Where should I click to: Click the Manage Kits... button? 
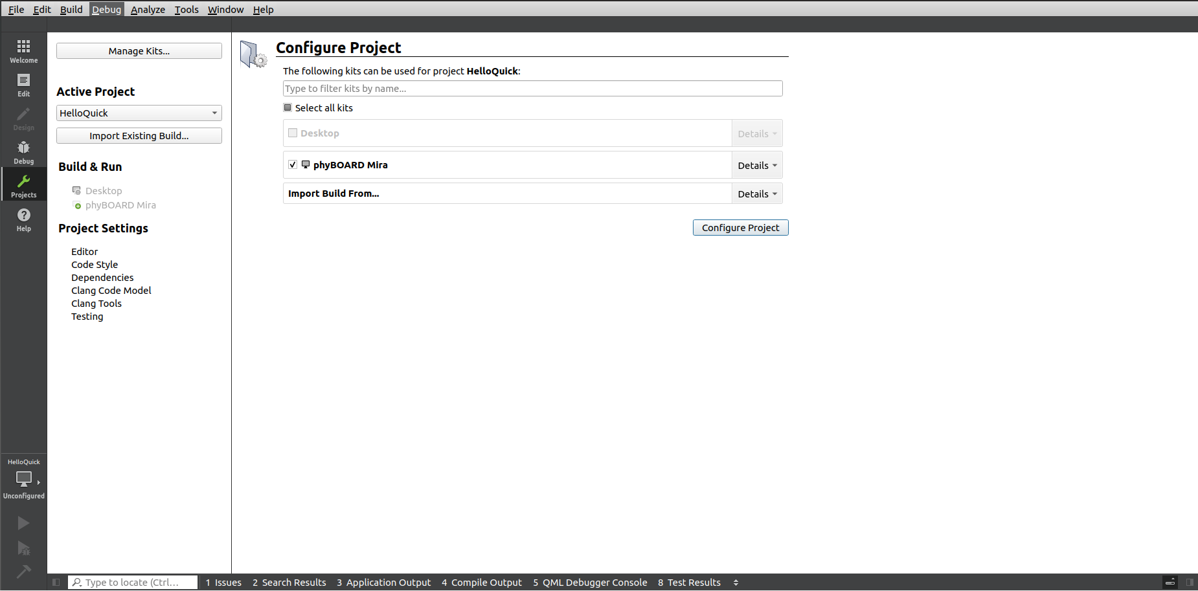139,50
